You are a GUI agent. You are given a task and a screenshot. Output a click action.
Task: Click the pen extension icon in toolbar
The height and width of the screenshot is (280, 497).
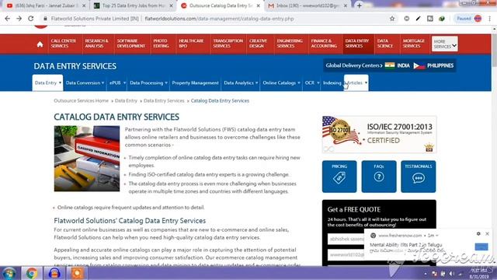418,19
